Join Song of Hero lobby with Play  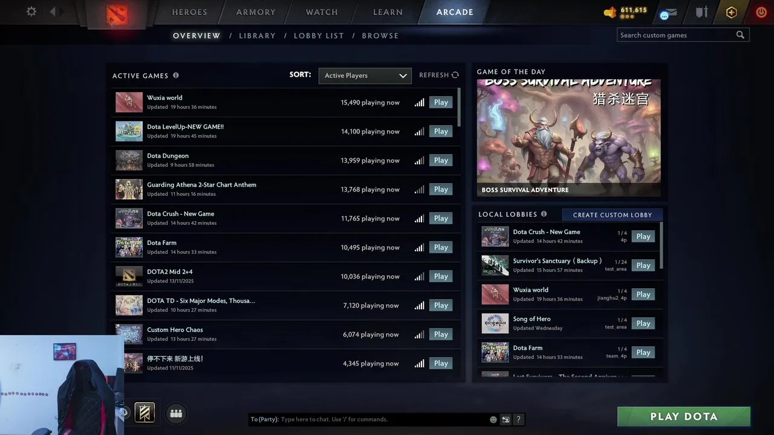click(x=643, y=323)
